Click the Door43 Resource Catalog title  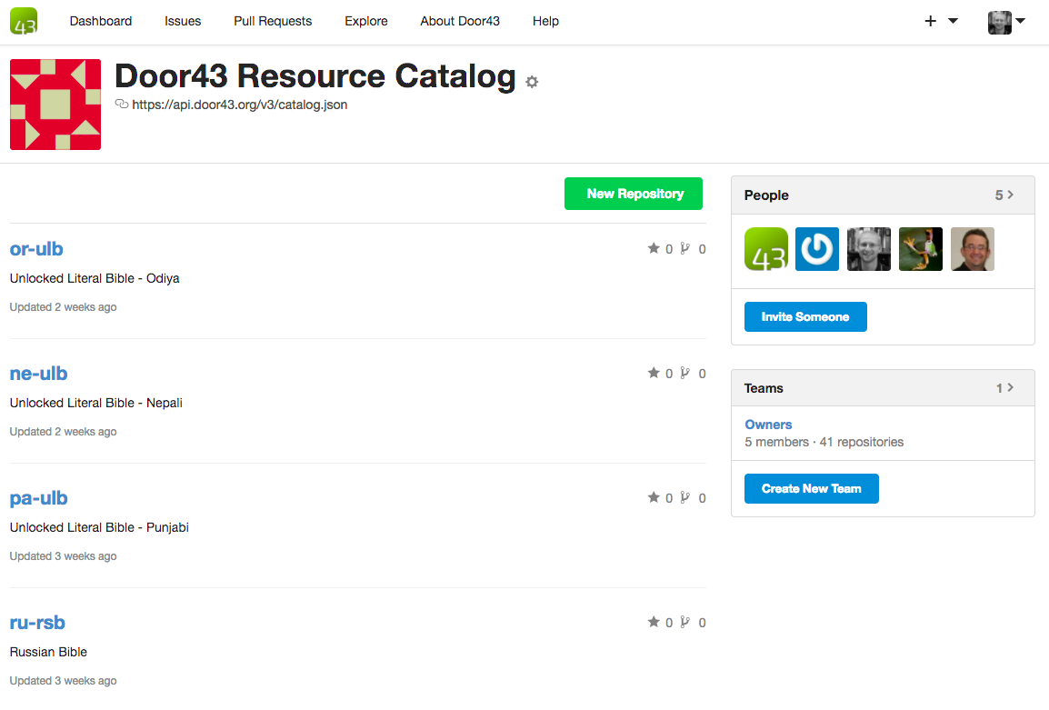pyautogui.click(x=315, y=76)
